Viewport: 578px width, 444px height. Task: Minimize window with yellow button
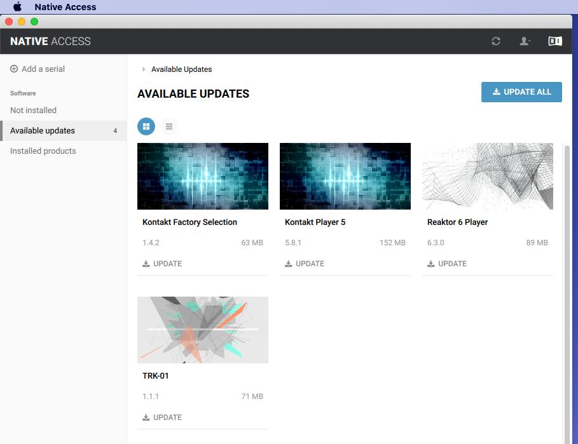click(x=22, y=22)
